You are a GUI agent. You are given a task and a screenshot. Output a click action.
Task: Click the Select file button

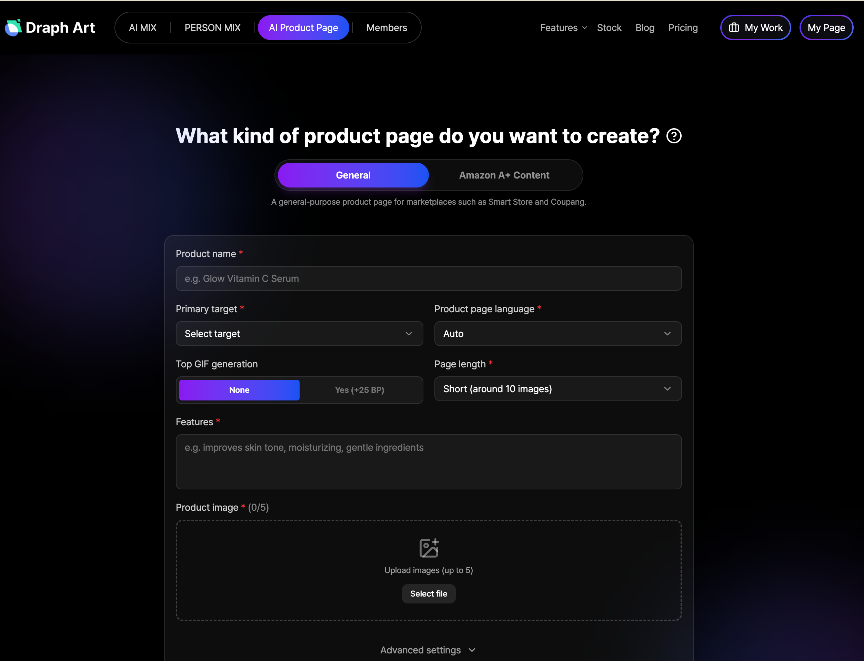click(x=429, y=594)
